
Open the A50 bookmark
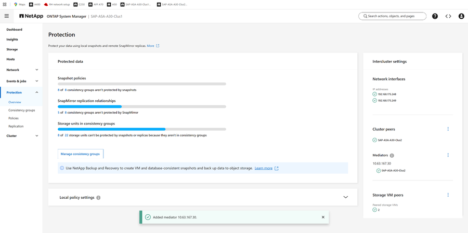pyautogui.click(x=112, y=5)
